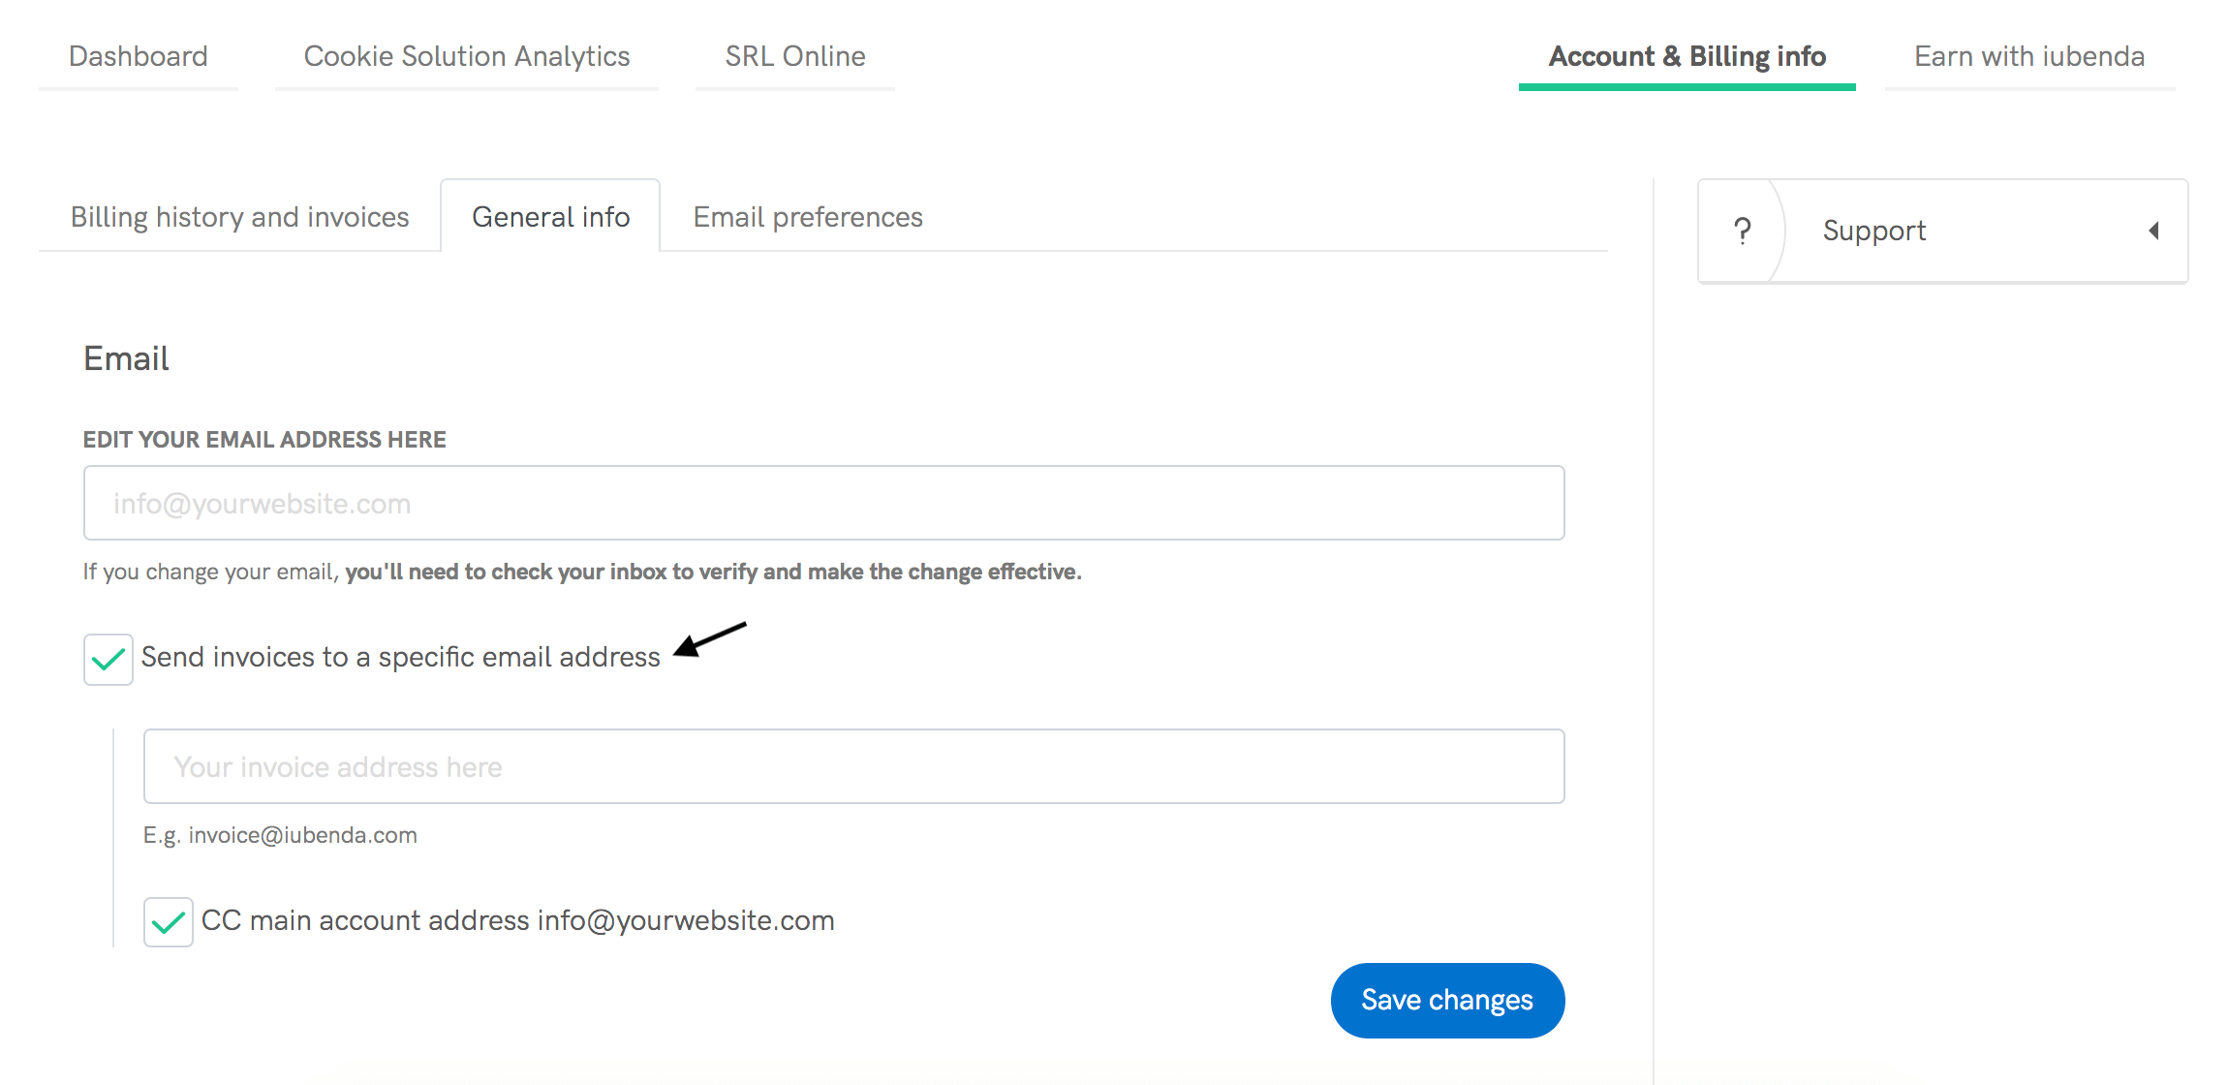The width and height of the screenshot is (2228, 1085).
Task: Open Cookie Solution Analytics
Action: 466,55
